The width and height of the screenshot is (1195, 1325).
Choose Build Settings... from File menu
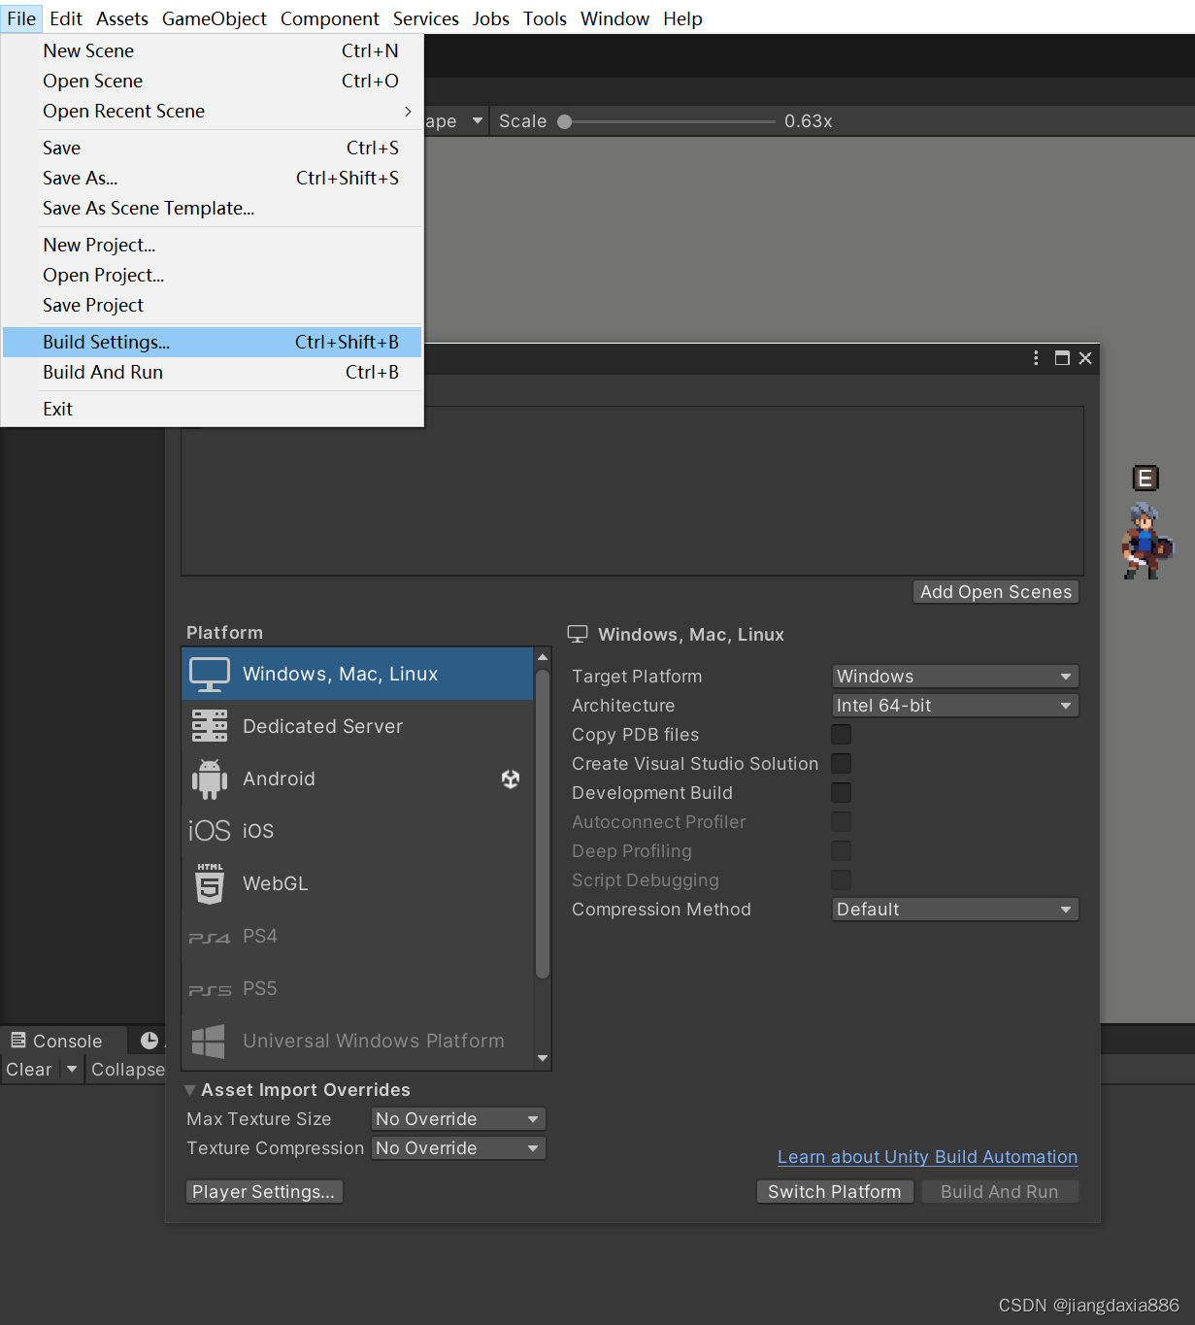[x=213, y=342]
